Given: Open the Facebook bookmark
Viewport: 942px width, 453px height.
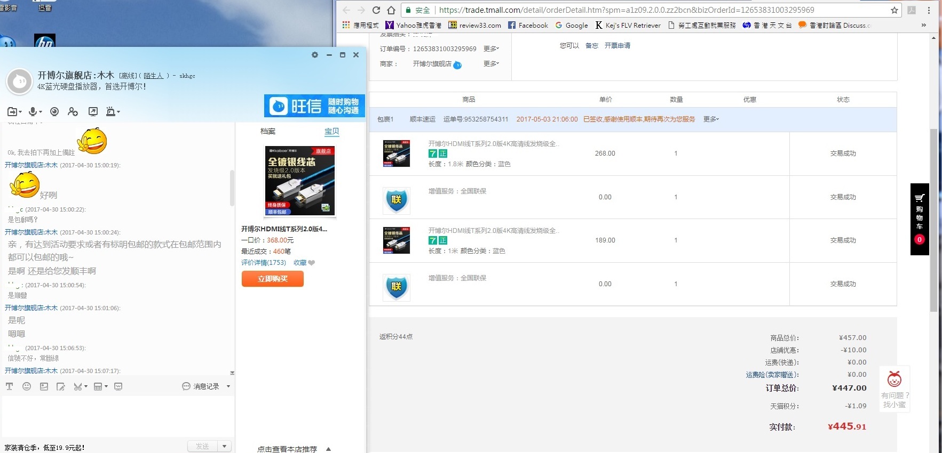Looking at the screenshot, I should click(528, 25).
